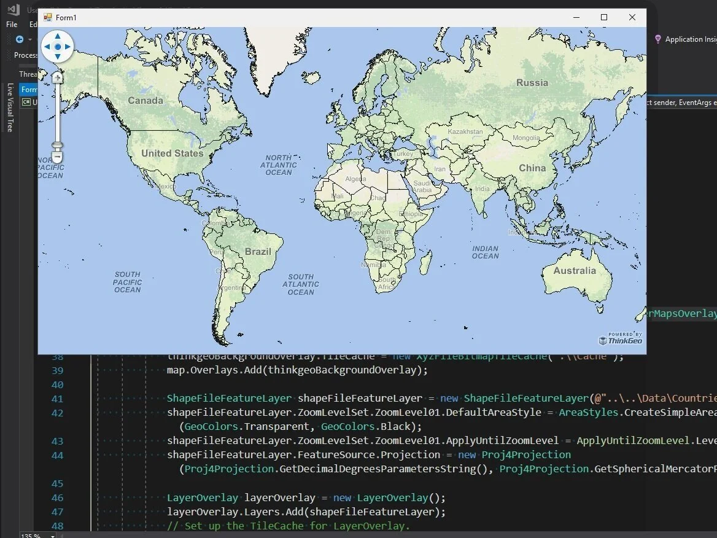This screenshot has width=717, height=538.
Task: Pan the map left with the arrow
Action: point(47,47)
